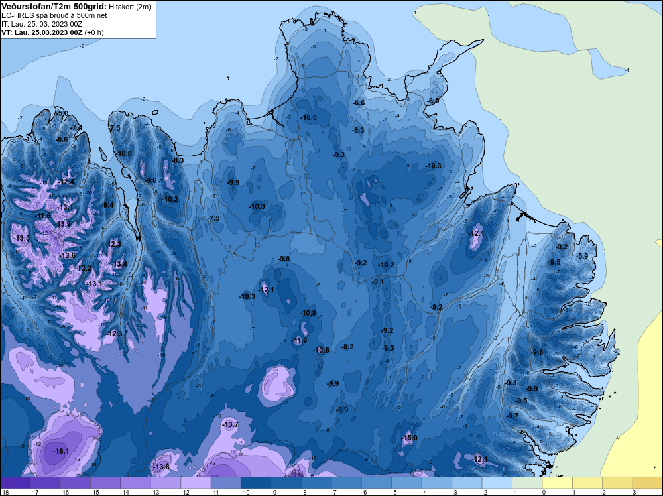
Task: Select the legend swatch labeled -6
Action: [377, 483]
